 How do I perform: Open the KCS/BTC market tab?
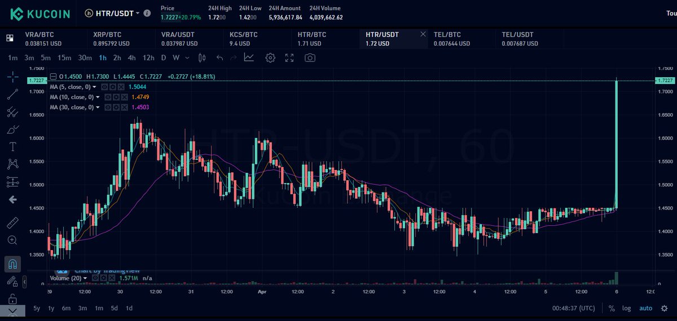tap(258, 39)
